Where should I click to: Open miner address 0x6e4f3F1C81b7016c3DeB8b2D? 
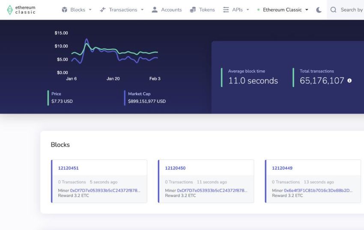point(318,190)
